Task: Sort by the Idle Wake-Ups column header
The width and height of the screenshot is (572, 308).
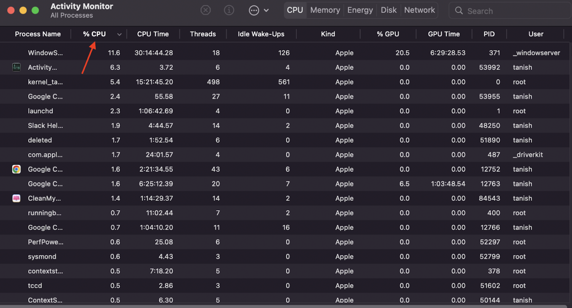Action: click(261, 34)
